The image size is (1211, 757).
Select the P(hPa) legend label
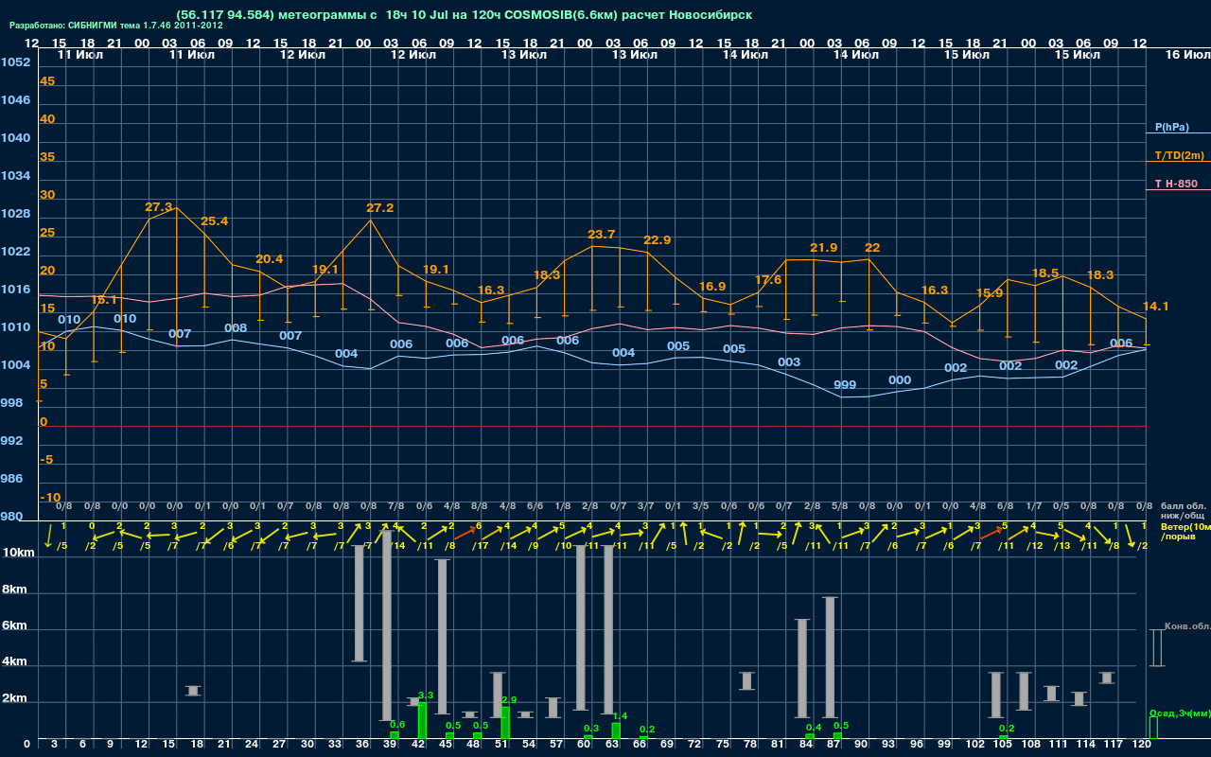tap(1172, 127)
